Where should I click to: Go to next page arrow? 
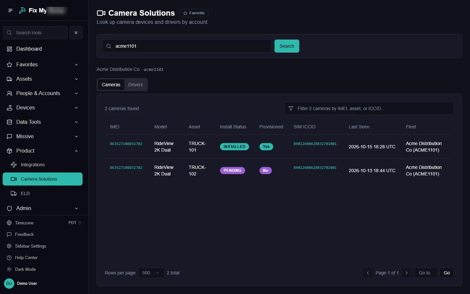407,273
